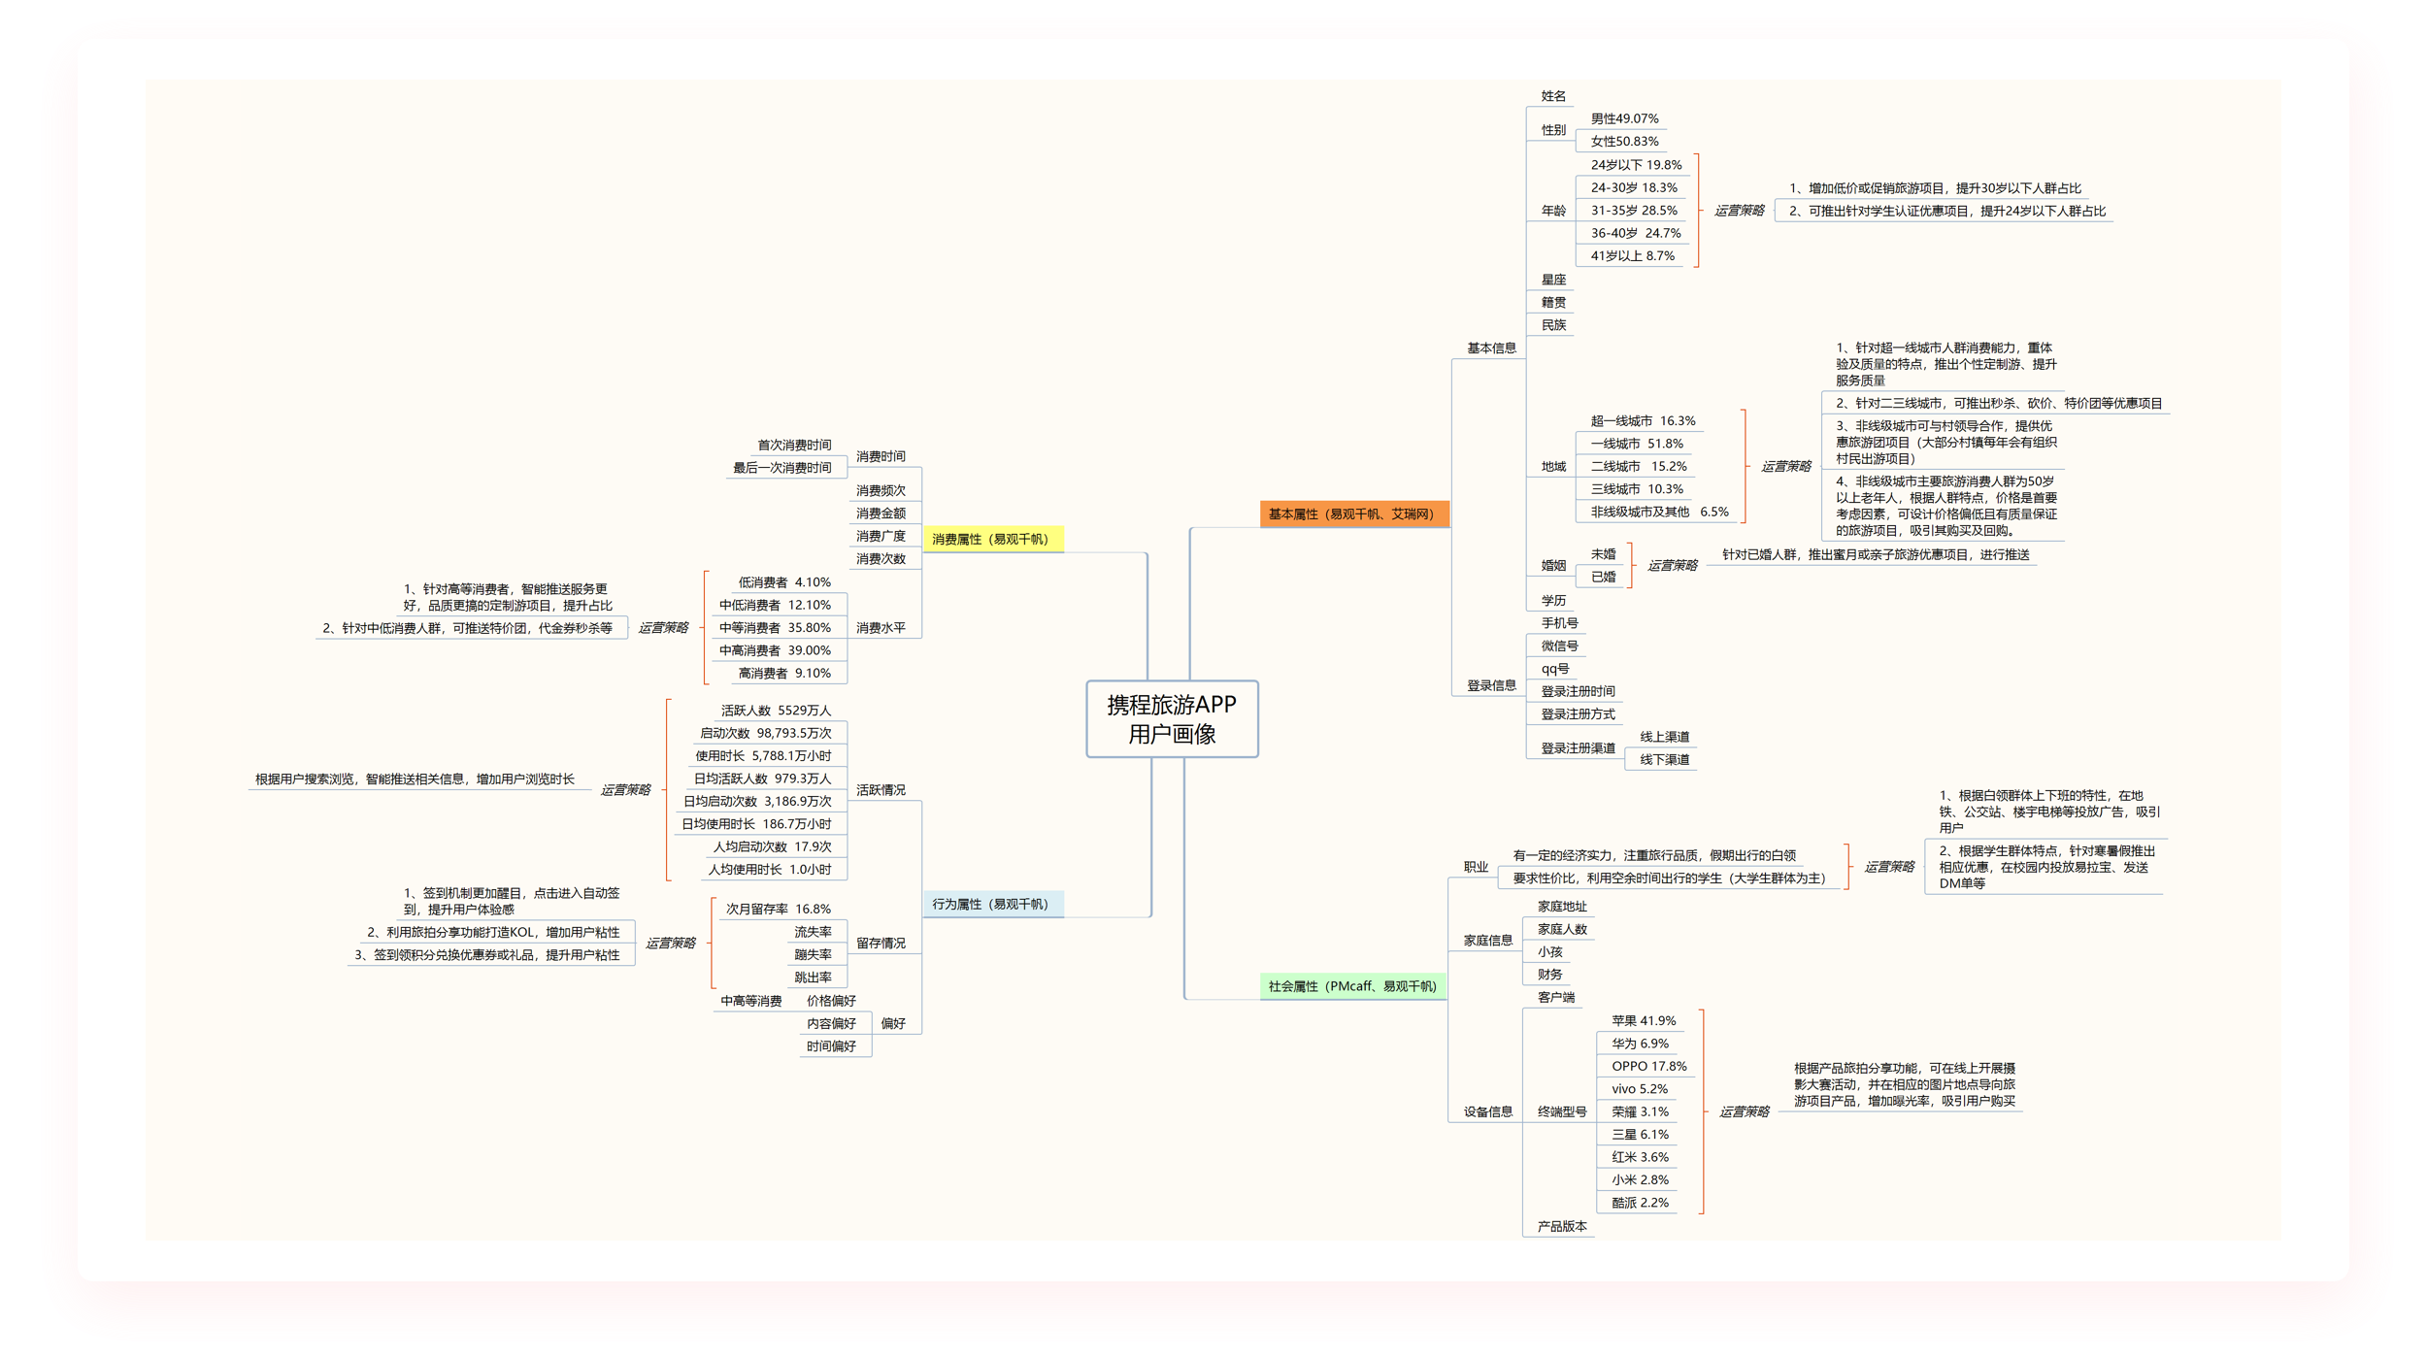Click the 31-35岁 28.5% age node
Image resolution: width=2427 pixels, height=1359 pixels.
click(1634, 210)
